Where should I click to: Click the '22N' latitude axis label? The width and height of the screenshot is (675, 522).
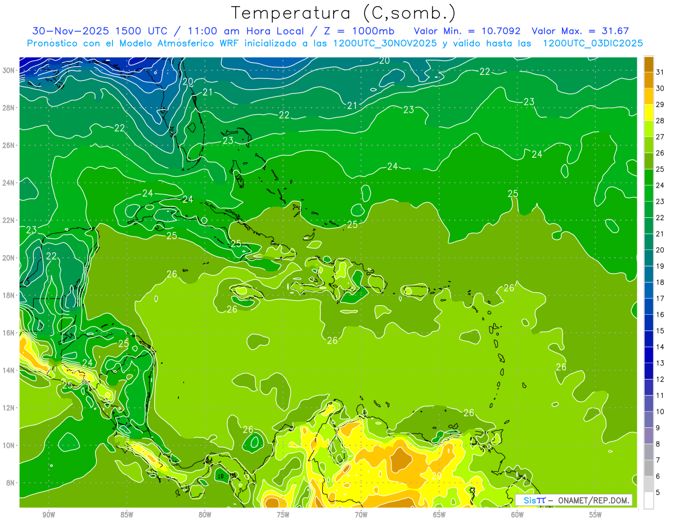(x=9, y=220)
